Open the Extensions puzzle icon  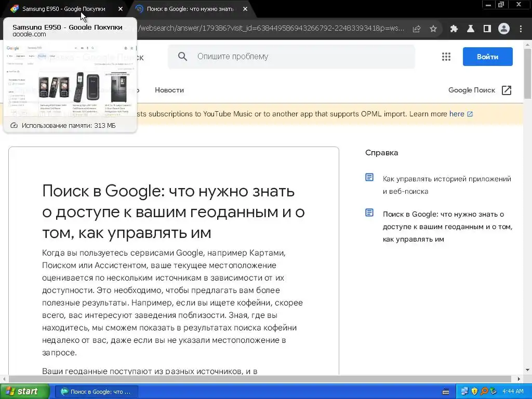click(454, 29)
